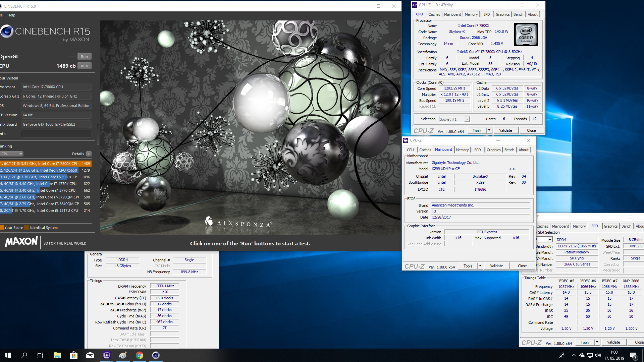This screenshot has height=362, width=644.
Task: Switch to Cinebench via its taskbar icon
Action: point(156,355)
